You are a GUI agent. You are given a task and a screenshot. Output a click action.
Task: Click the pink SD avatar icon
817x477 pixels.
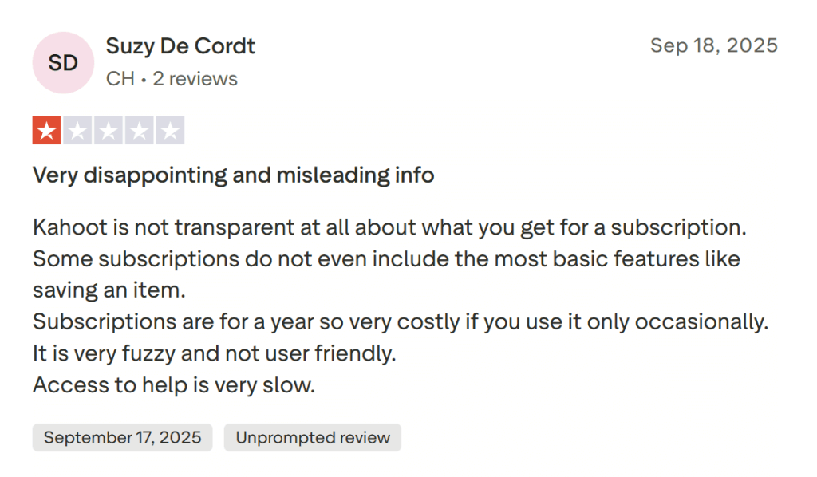62,62
